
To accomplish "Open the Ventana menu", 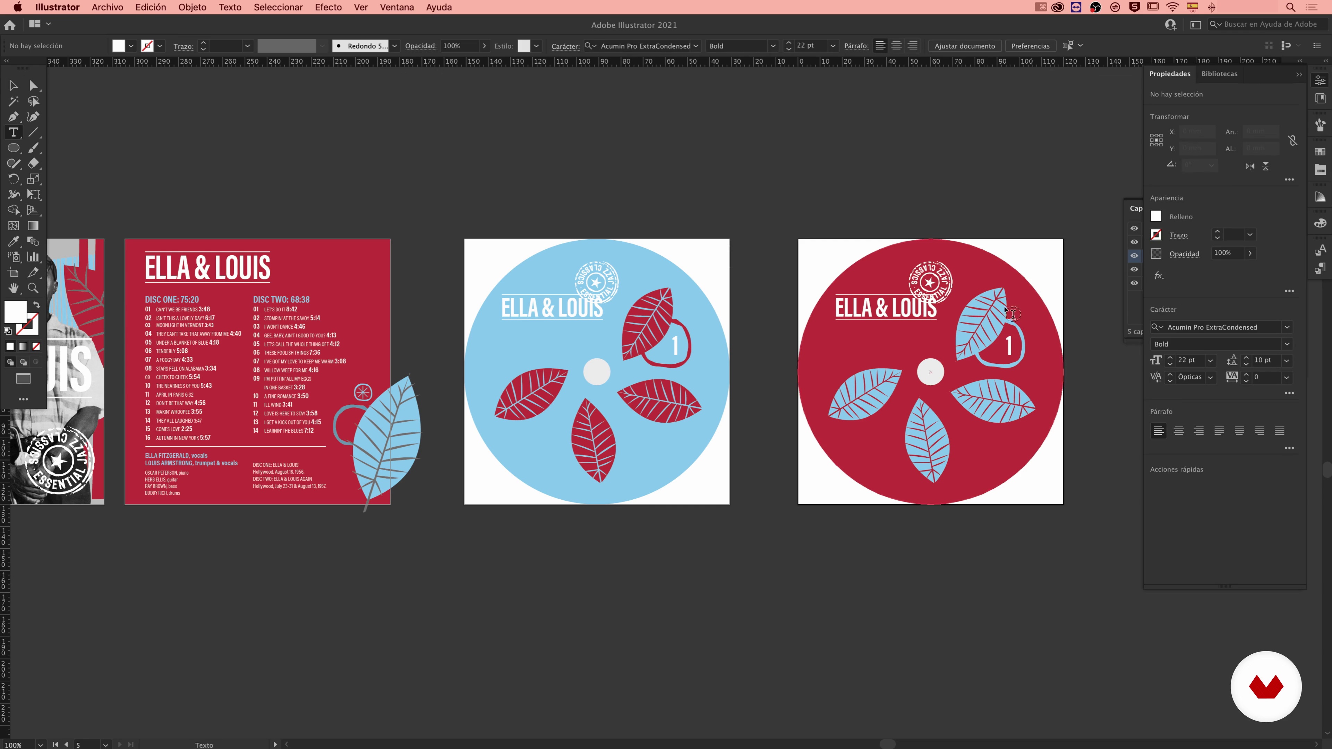I will [x=396, y=7].
